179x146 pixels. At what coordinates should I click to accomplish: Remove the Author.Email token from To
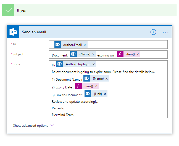tap(85, 45)
